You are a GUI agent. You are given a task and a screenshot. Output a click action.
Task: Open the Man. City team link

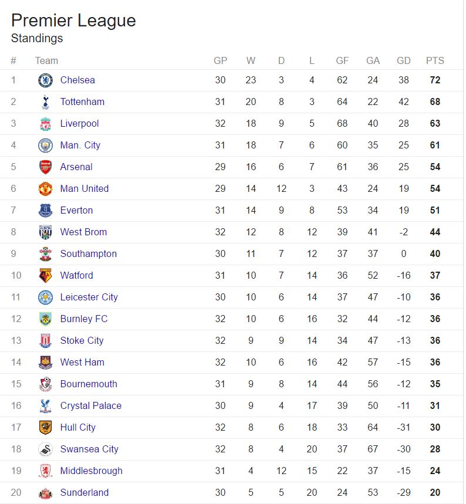[x=80, y=146]
